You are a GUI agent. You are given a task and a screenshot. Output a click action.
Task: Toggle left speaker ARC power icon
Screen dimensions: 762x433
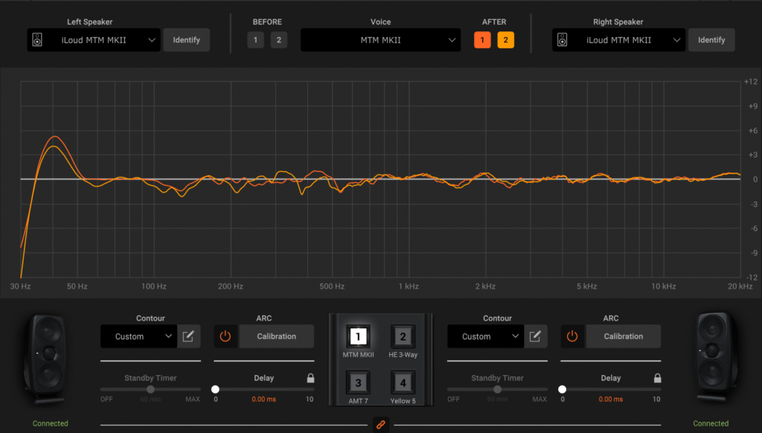tap(225, 336)
